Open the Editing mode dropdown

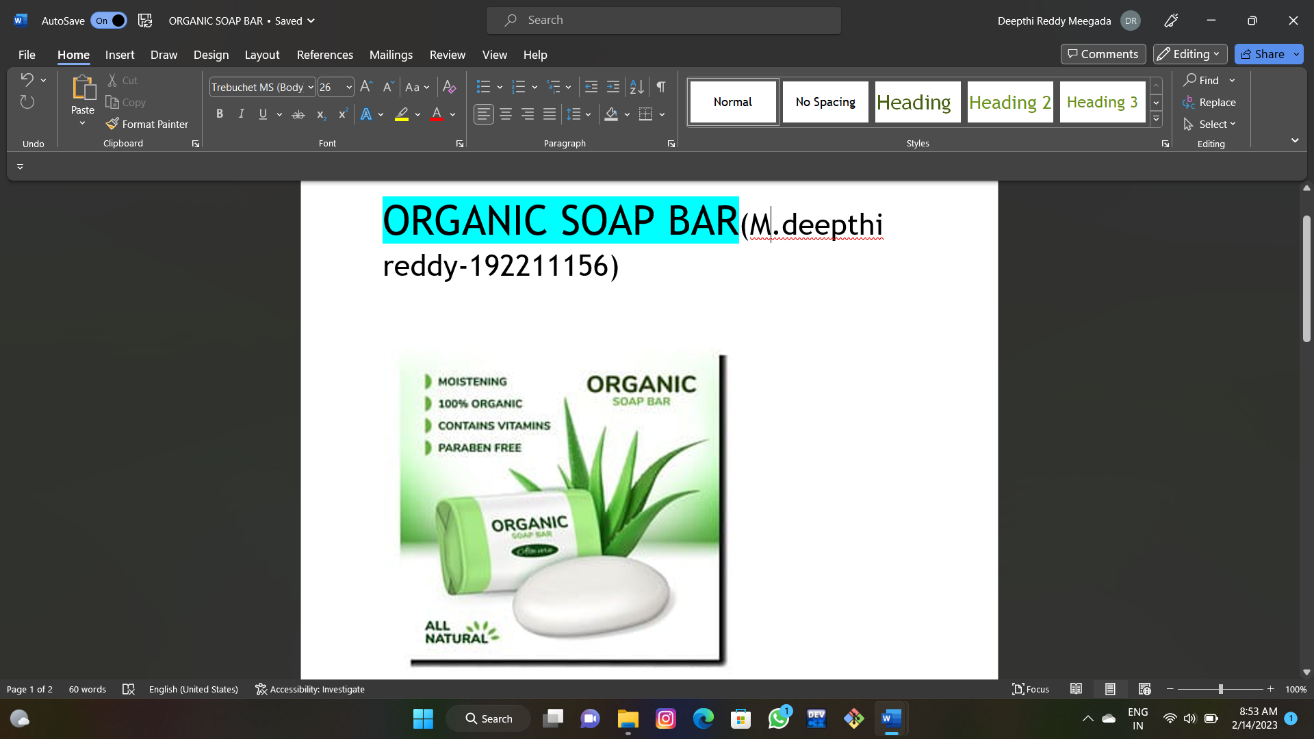pos(1190,54)
